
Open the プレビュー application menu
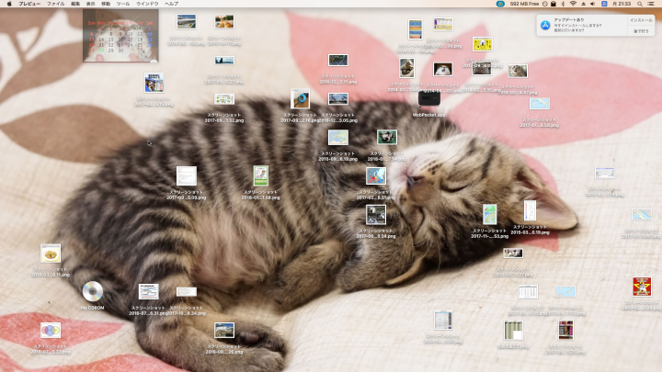29,5
